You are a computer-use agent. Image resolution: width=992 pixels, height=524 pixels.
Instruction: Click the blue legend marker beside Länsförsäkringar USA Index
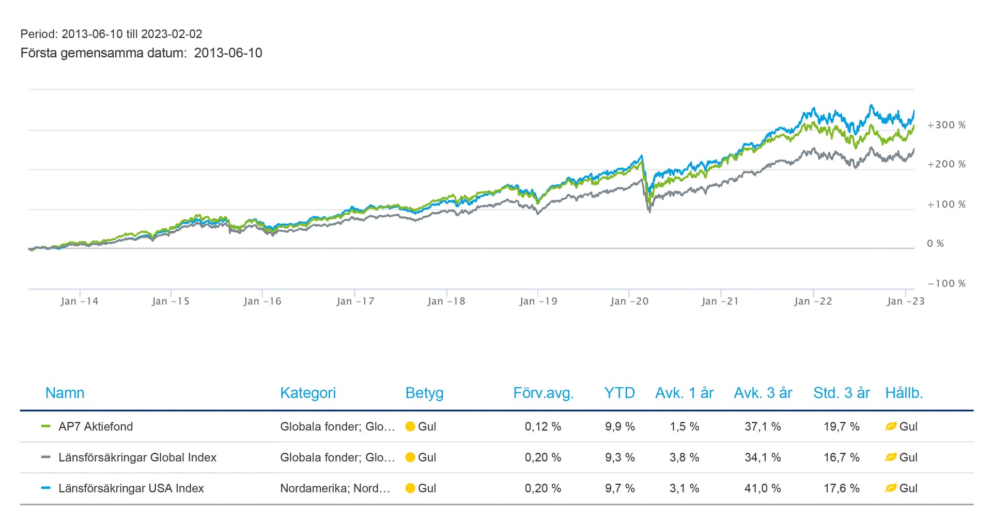click(46, 488)
